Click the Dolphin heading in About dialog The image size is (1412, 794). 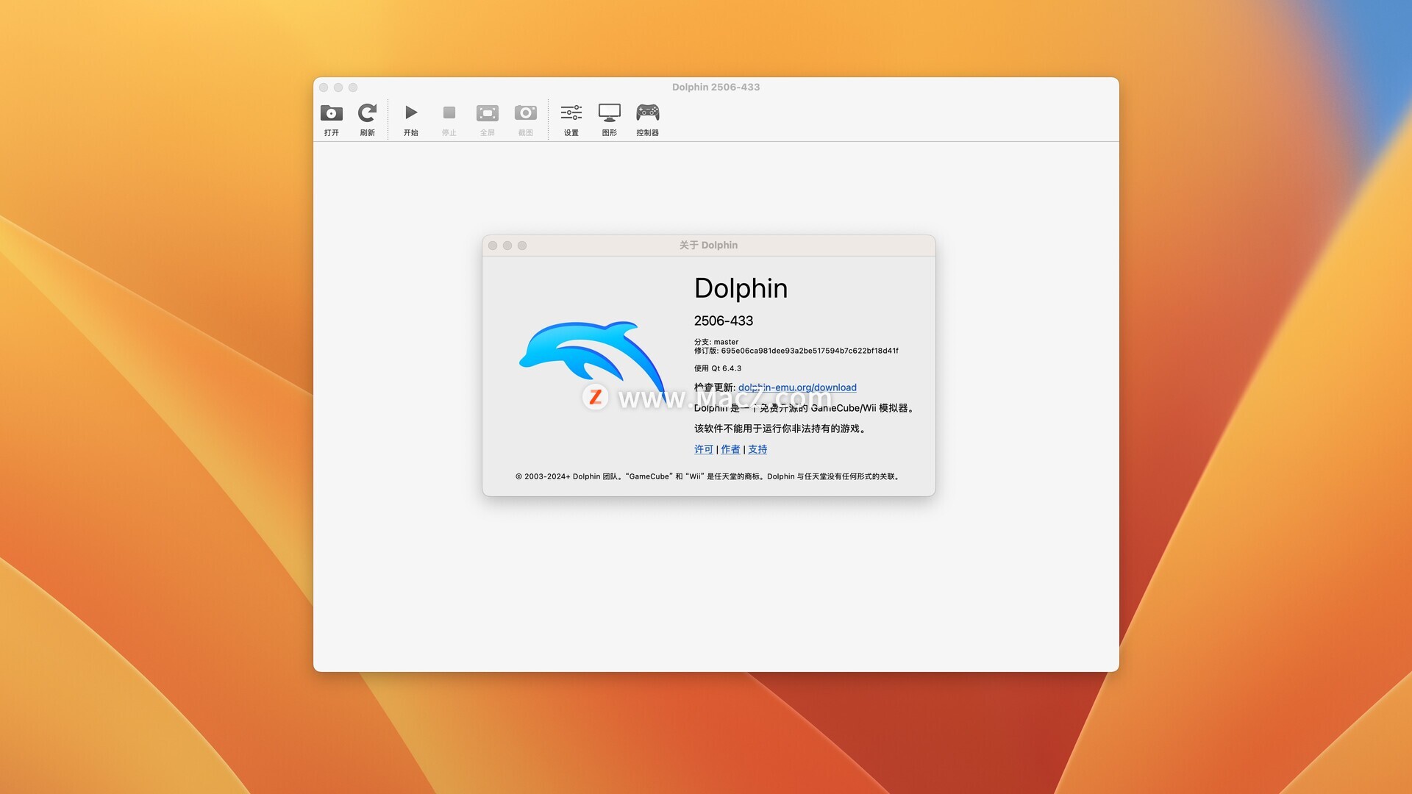741,288
